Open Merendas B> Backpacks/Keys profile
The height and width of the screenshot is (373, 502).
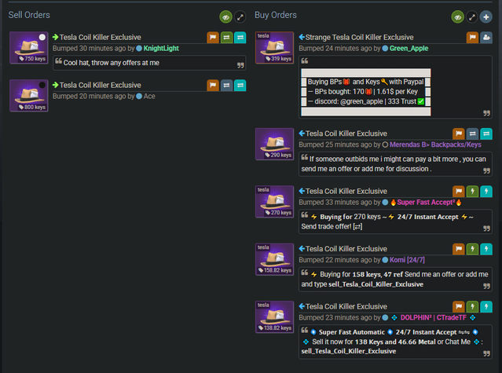[x=435, y=144]
